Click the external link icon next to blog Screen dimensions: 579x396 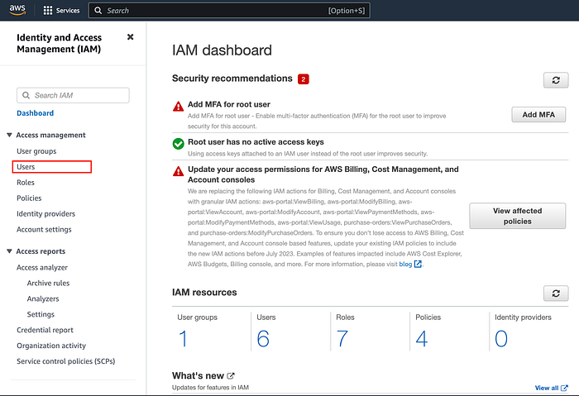pos(418,264)
